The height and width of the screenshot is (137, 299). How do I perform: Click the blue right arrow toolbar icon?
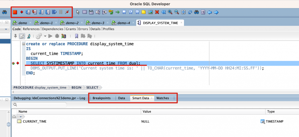click(x=216, y=12)
